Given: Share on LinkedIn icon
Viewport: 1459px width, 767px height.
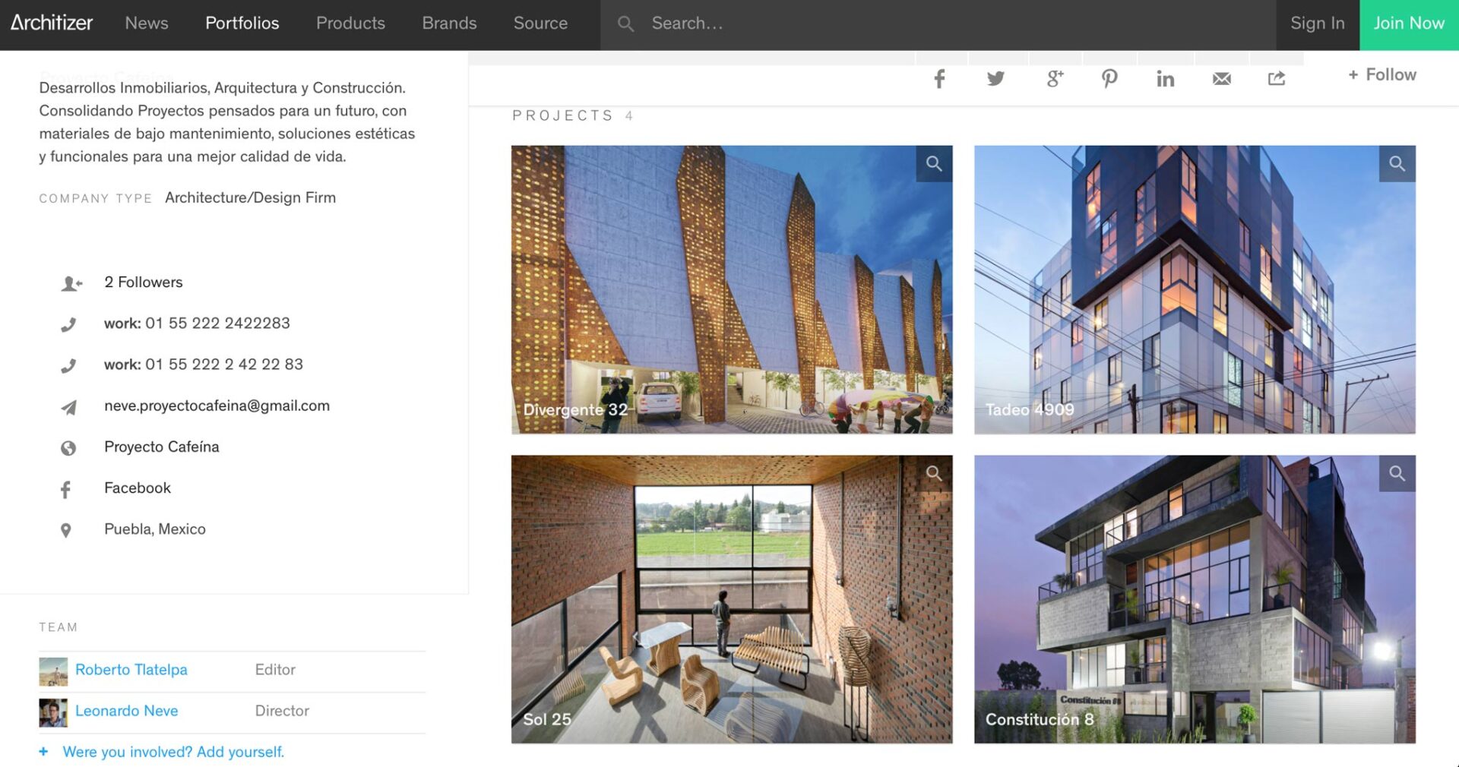Looking at the screenshot, I should [1165, 79].
